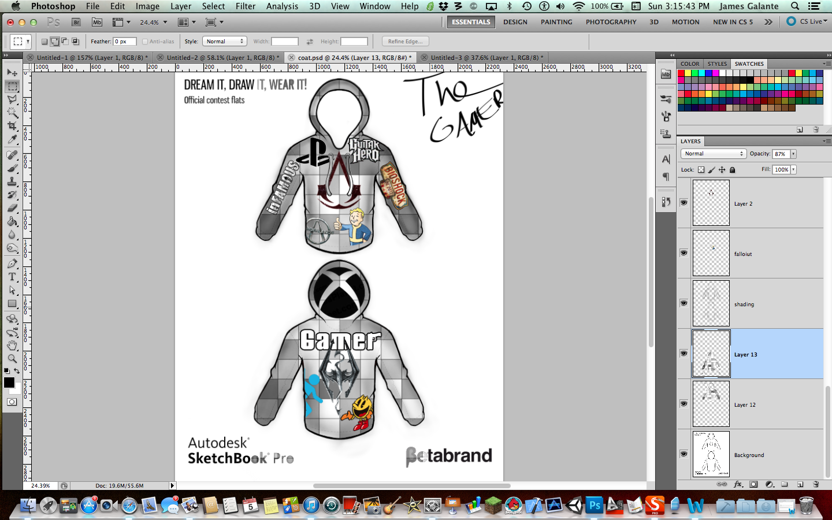Image resolution: width=832 pixels, height=520 pixels.
Task: Open the marquee Style dropdown
Action: pos(225,42)
